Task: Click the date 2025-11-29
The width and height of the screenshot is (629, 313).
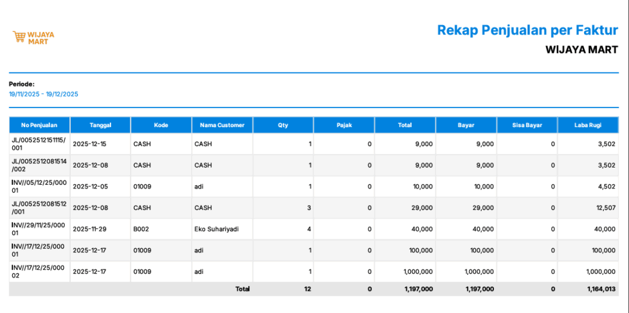Action: click(89, 230)
